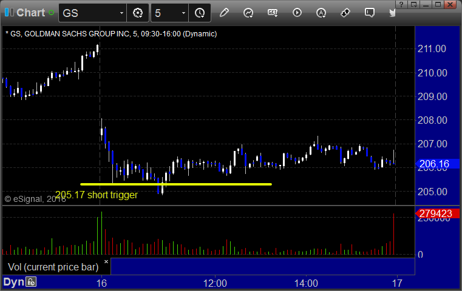462x291 pixels.
Task: Open the chart settings gear icon
Action: (138, 13)
